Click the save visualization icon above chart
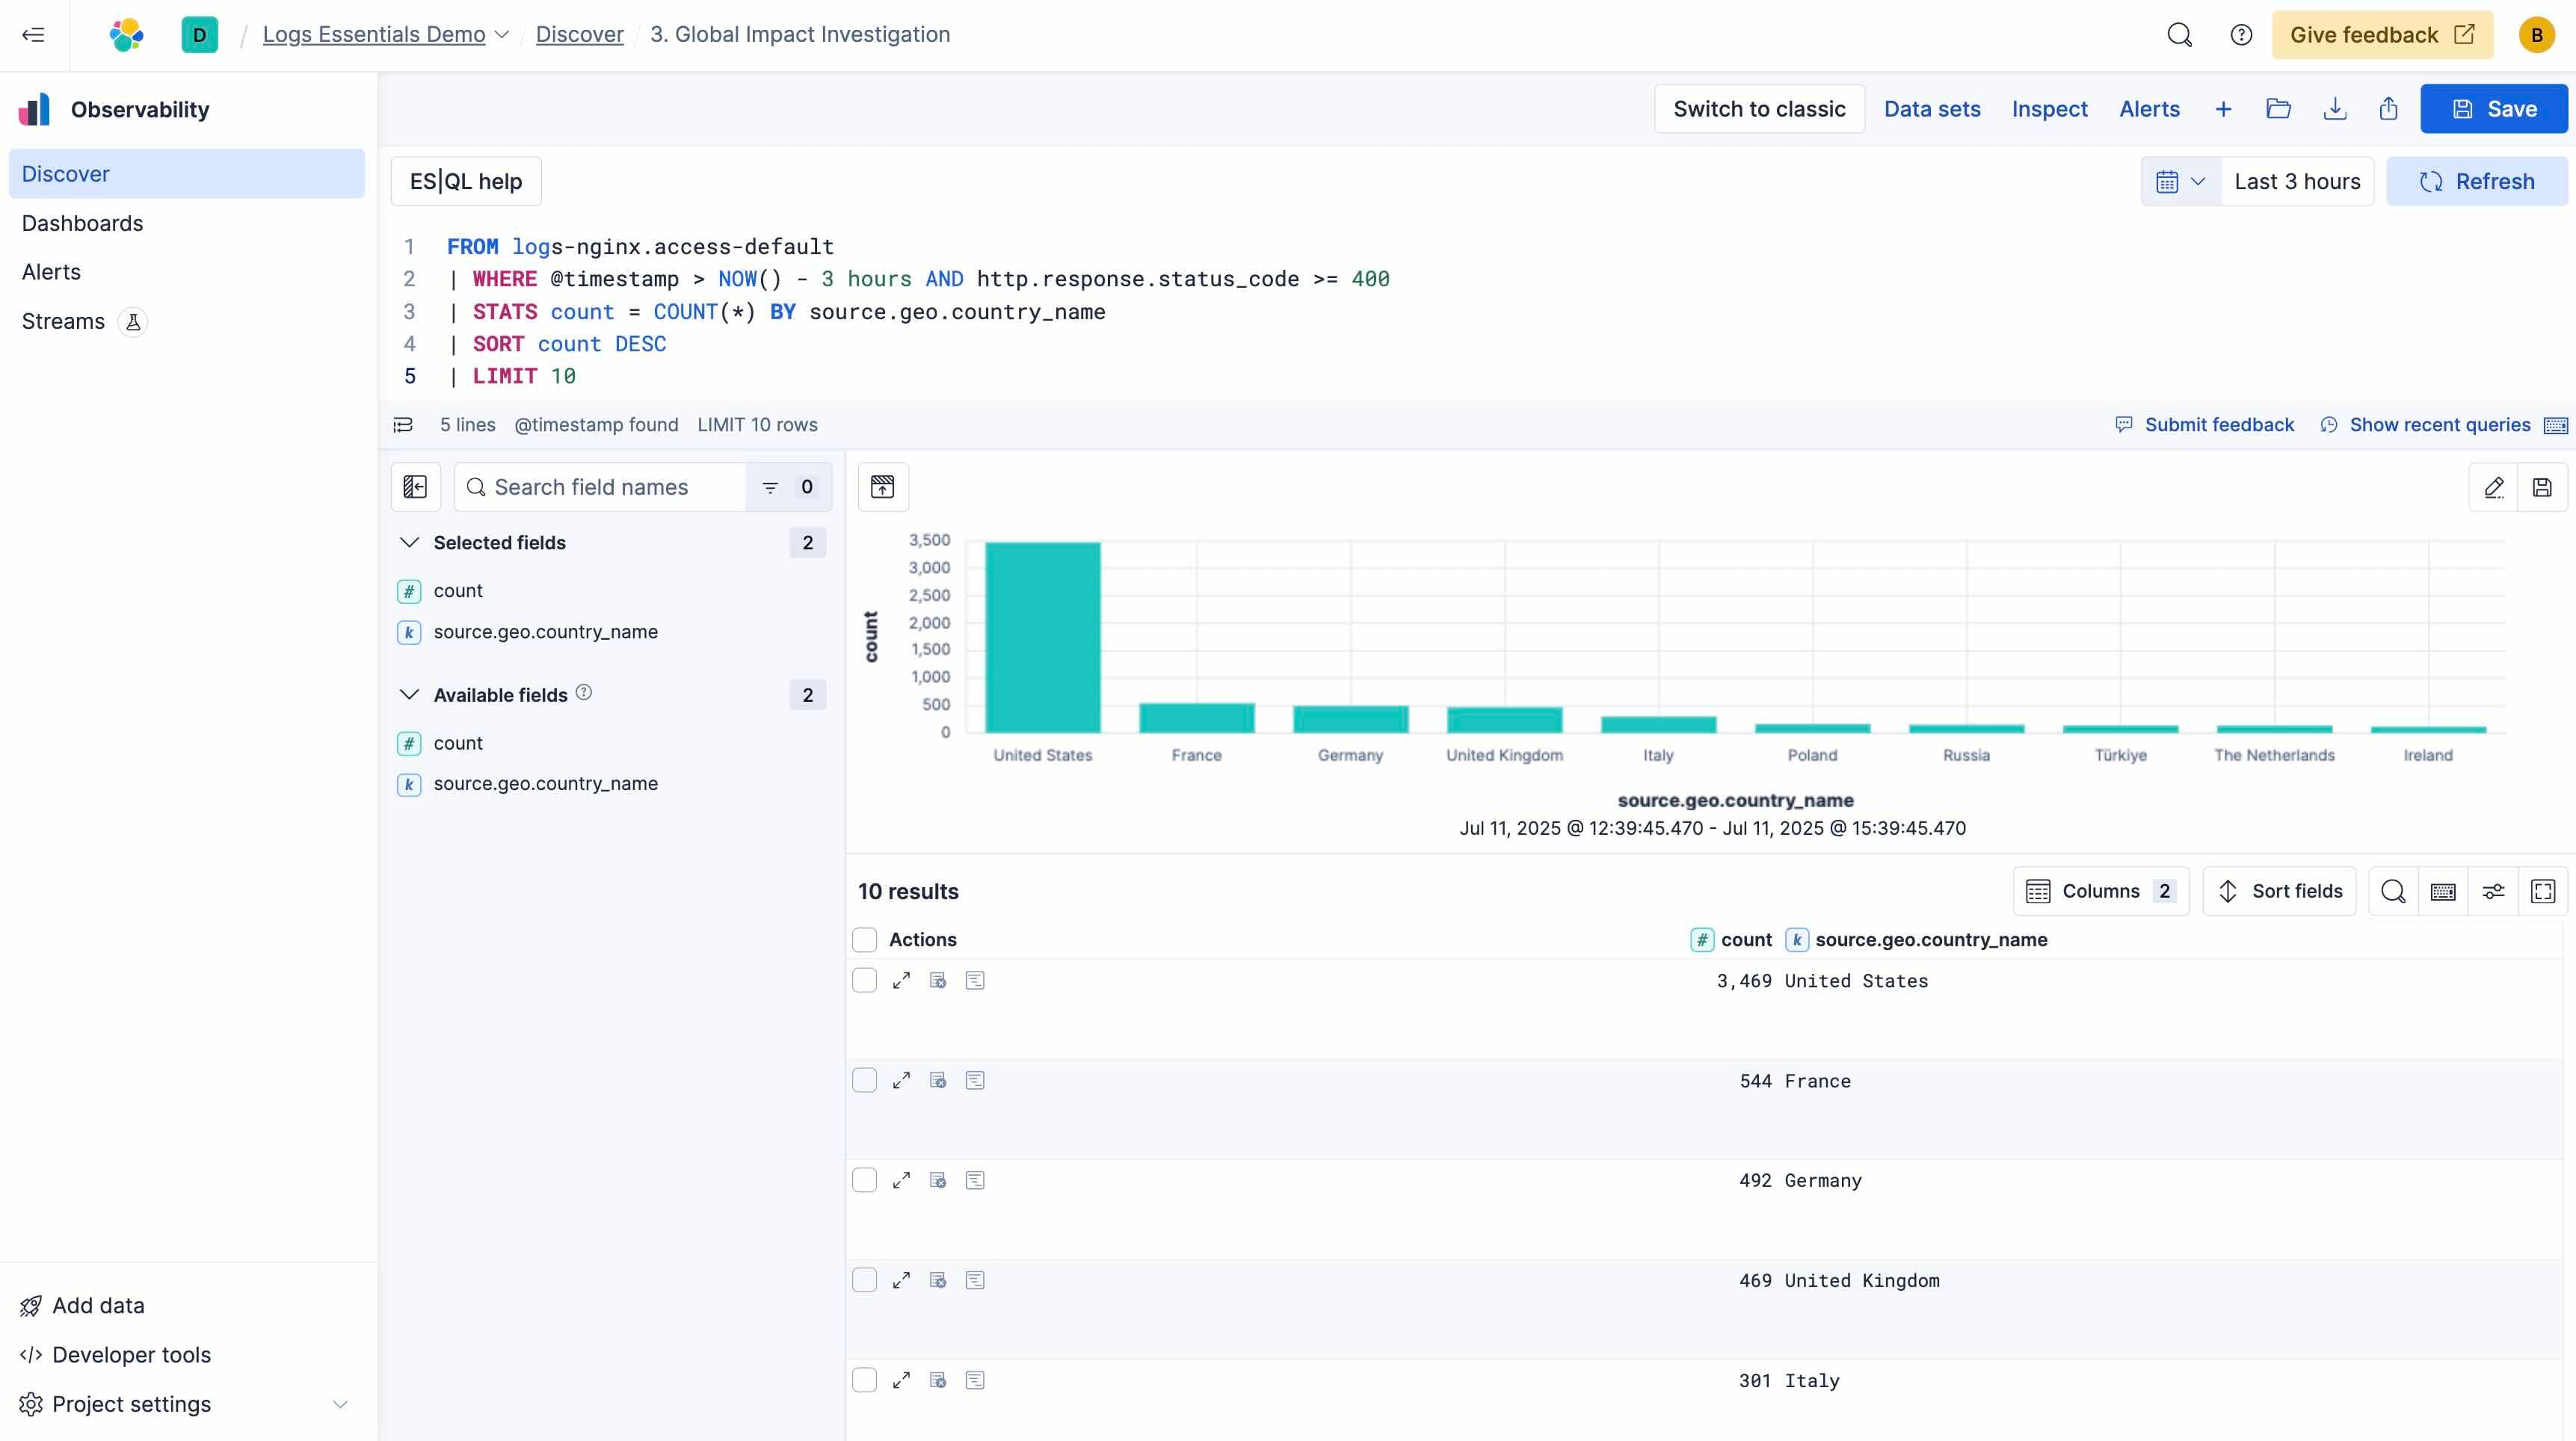The width and height of the screenshot is (2576, 1441). click(2542, 487)
